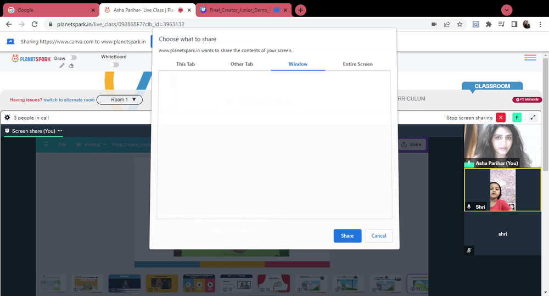Open the CLASSROOM tab
The image size is (549, 296).
click(x=492, y=86)
